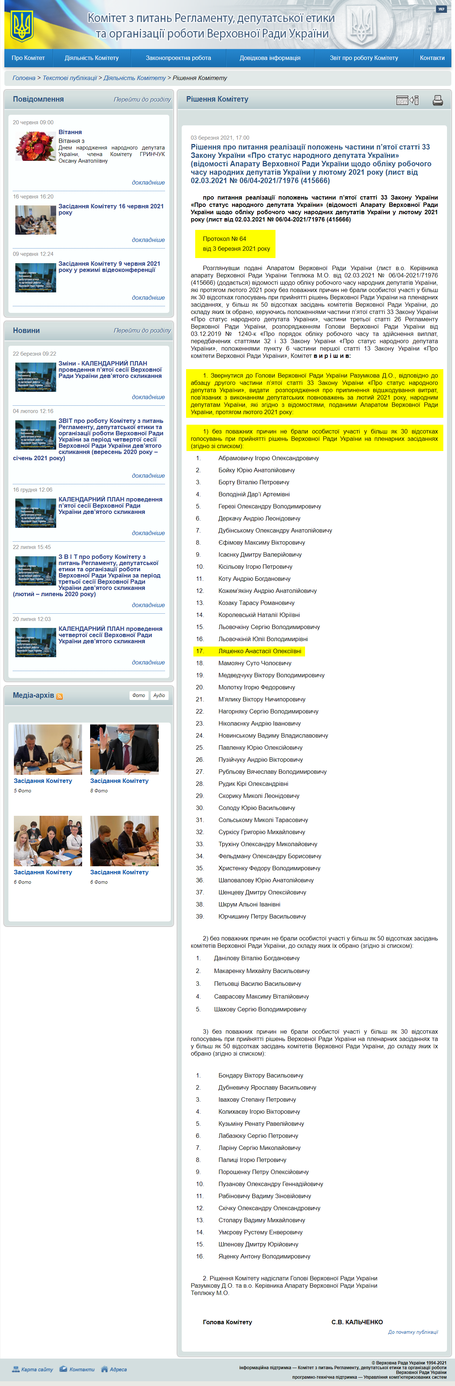Open До початку публікації link

click(413, 1332)
